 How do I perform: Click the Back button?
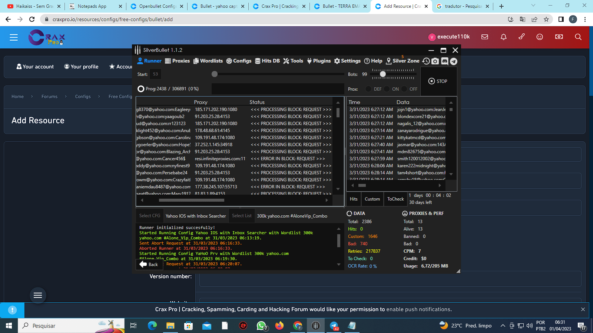[x=149, y=264]
